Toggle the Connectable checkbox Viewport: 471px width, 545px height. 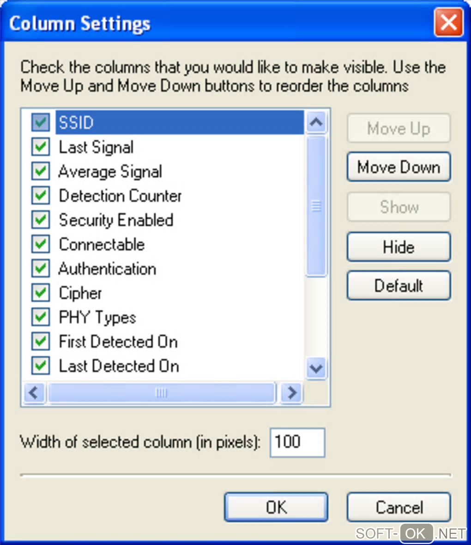(41, 244)
